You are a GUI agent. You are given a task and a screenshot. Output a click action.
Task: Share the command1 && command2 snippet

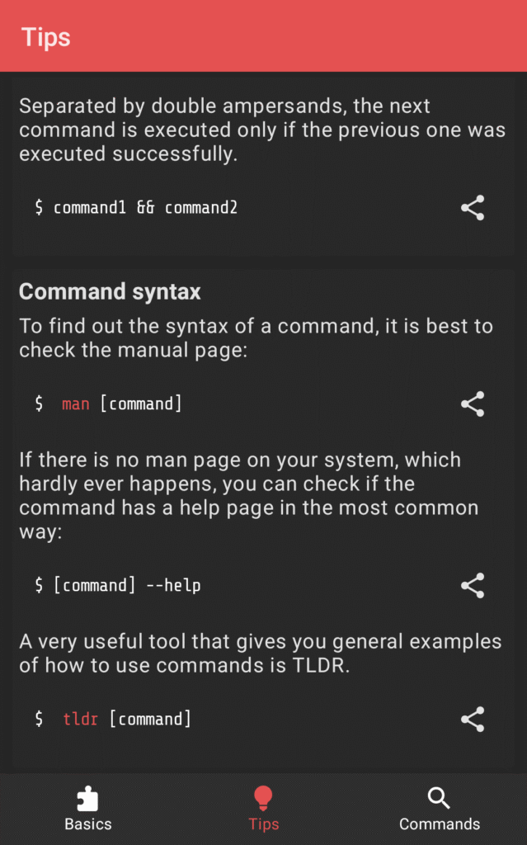[472, 208]
